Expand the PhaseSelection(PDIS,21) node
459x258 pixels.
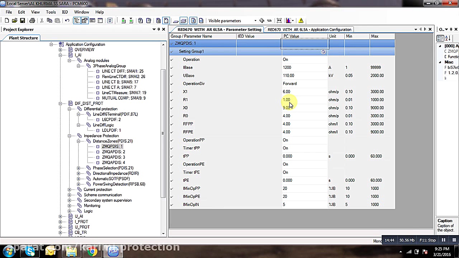point(78,168)
